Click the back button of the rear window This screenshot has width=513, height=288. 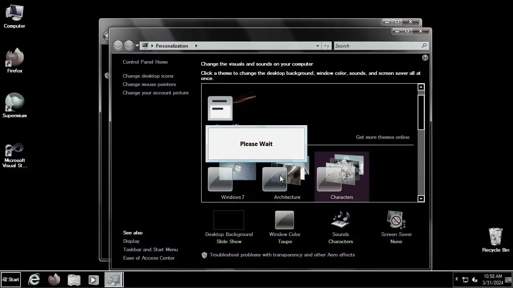click(x=106, y=36)
